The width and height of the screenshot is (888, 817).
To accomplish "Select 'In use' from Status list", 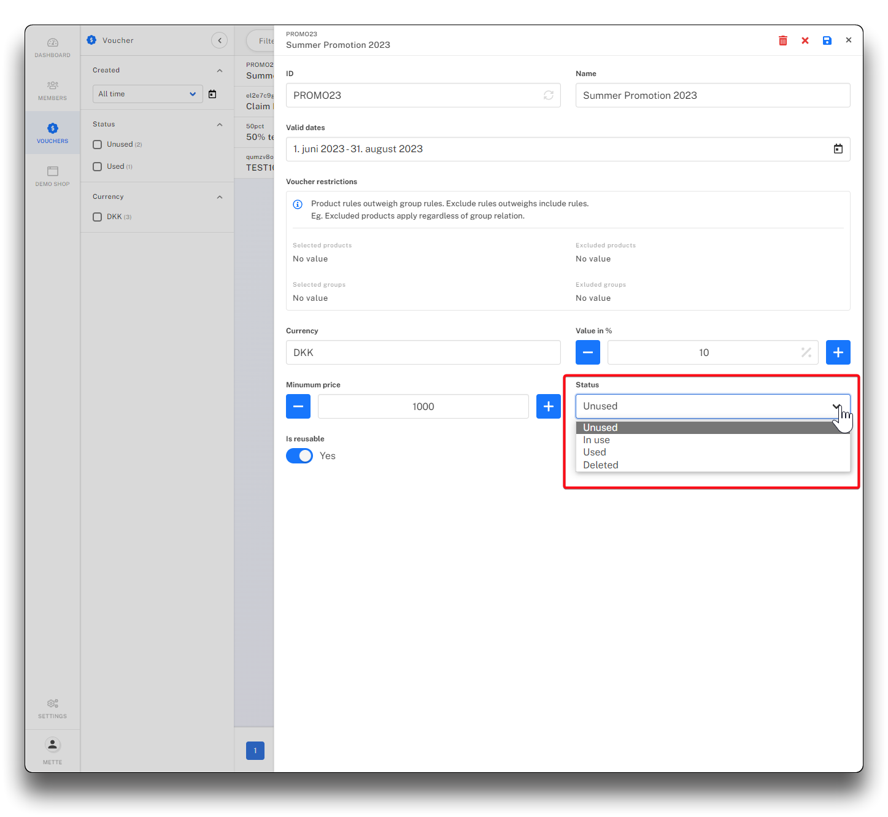I will coord(597,440).
